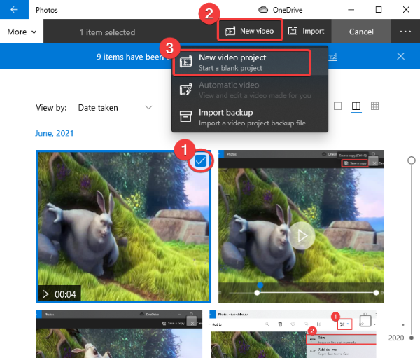The image size is (420, 358).
Task: Expand the Date taken view-by dropdown
Action: 115,107
